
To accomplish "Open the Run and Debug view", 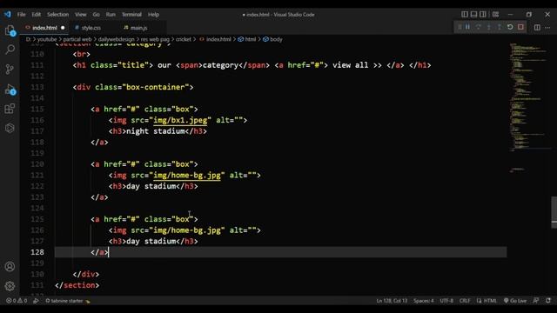I will click(10, 89).
